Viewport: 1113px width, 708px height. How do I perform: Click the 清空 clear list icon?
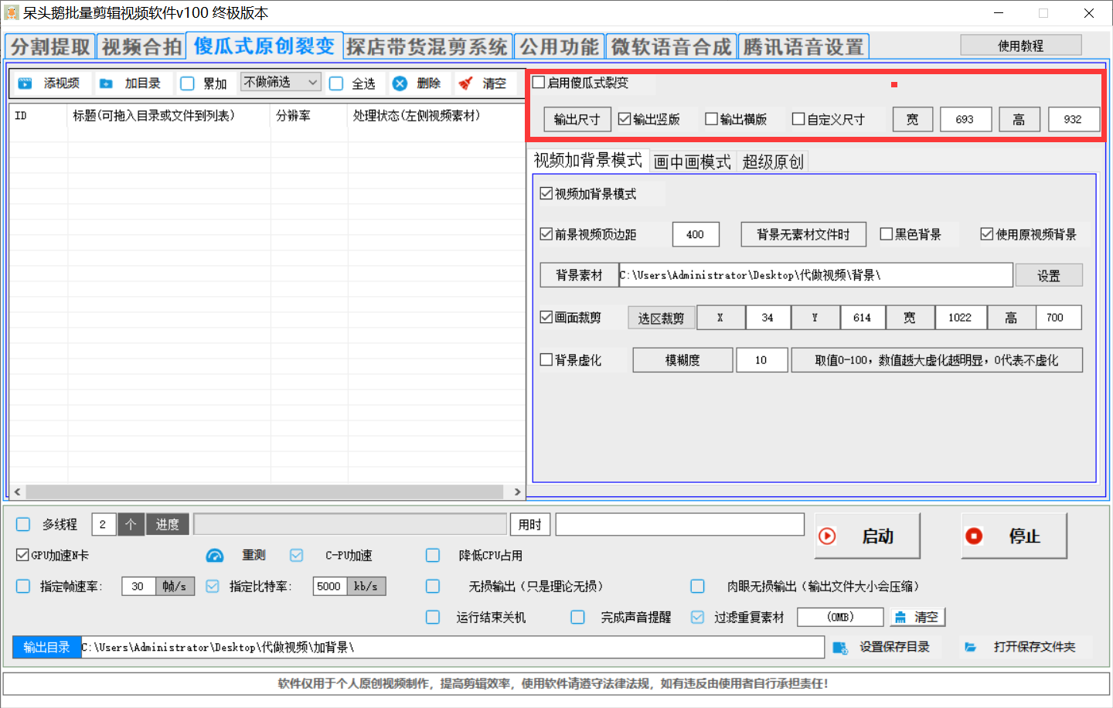tap(465, 83)
